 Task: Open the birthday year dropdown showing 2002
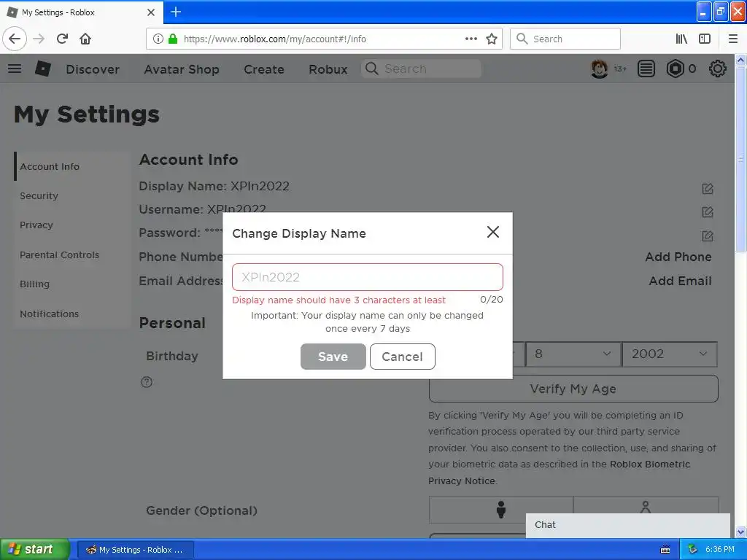[670, 354]
